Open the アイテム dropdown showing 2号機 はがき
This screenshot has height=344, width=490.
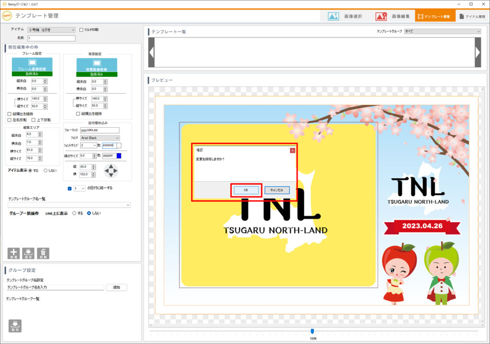51,30
